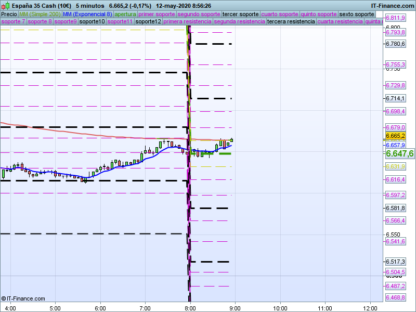Click the 9:00 time axis label
This screenshot has height=312, width=416.
coord(235,308)
